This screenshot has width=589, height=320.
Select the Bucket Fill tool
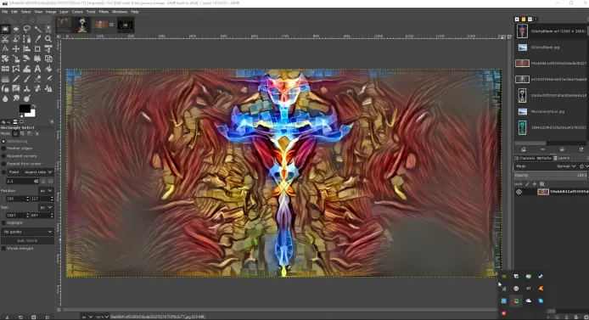pyautogui.click(x=48, y=69)
